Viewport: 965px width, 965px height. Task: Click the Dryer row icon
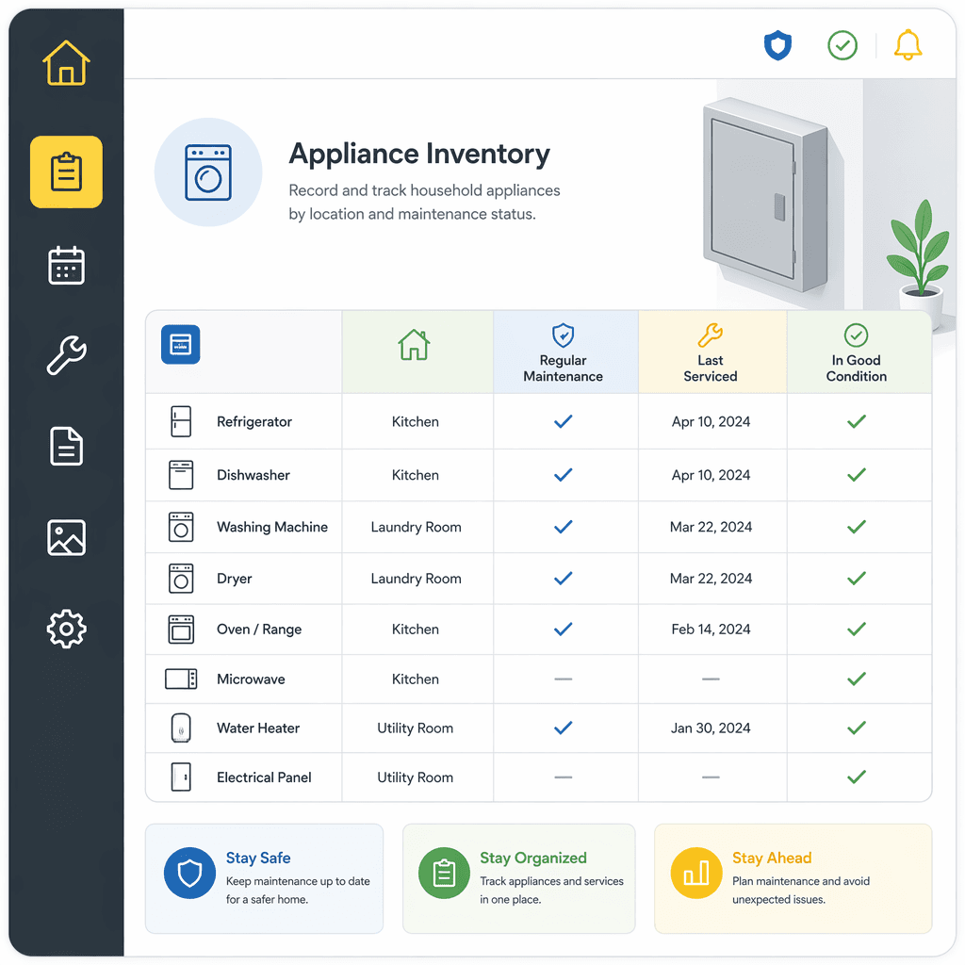[x=181, y=579]
